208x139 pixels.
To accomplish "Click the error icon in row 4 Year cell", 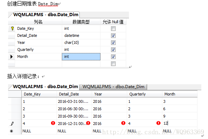I will pos(123,123).
